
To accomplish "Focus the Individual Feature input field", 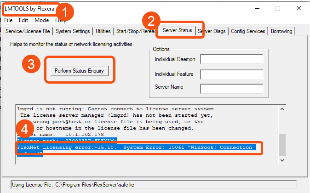I will tap(231, 74).
